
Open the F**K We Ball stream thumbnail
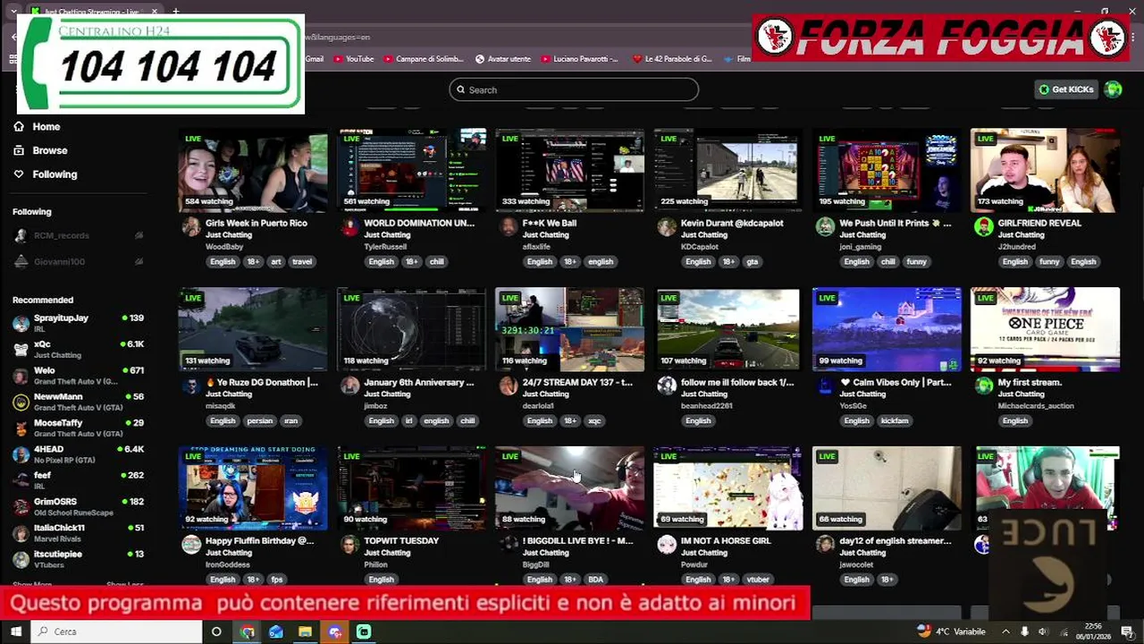(x=569, y=170)
